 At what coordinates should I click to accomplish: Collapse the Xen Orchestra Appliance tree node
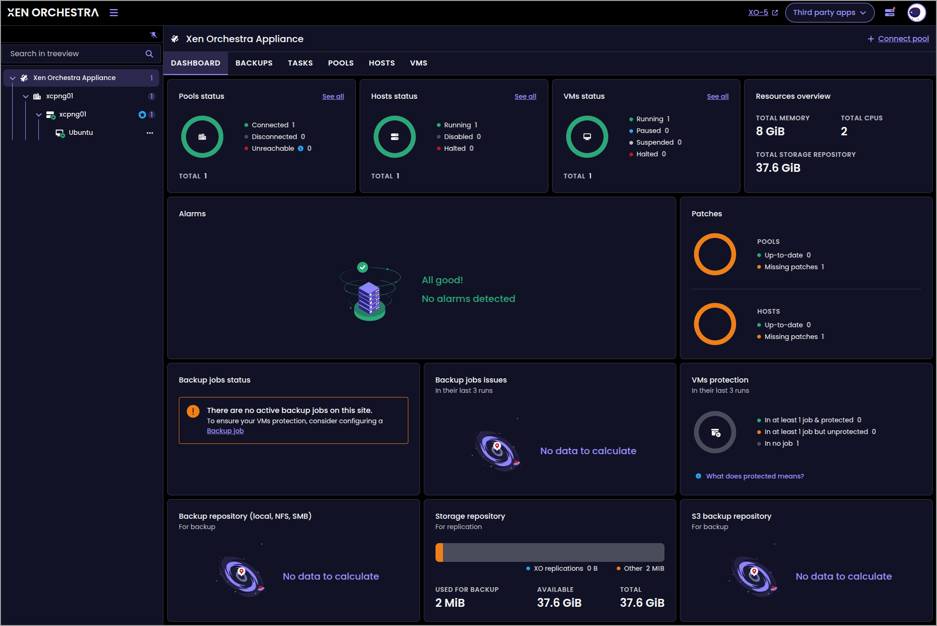pos(13,78)
